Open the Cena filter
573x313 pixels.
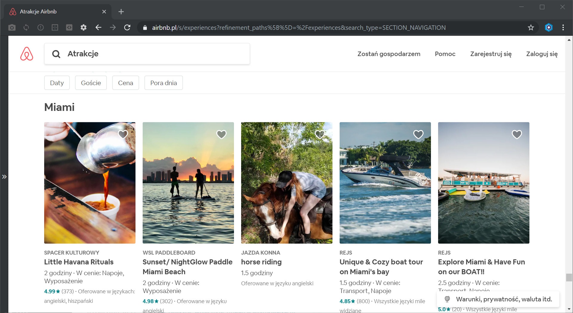click(x=126, y=83)
